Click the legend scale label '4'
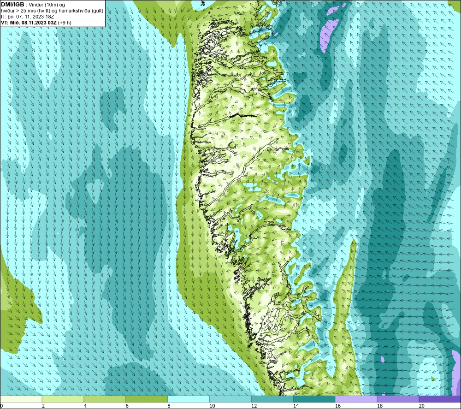461x409 pixels. (85, 406)
